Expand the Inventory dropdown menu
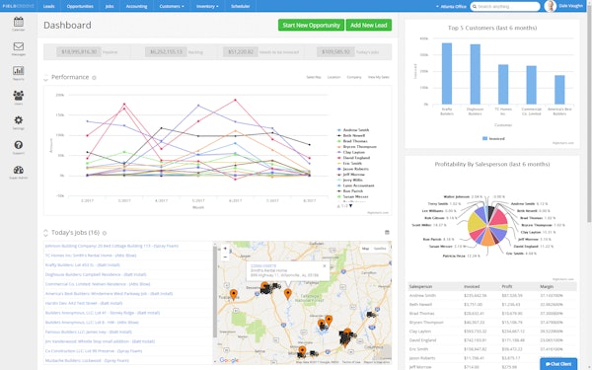This screenshot has height=370, width=592. pyautogui.click(x=207, y=6)
